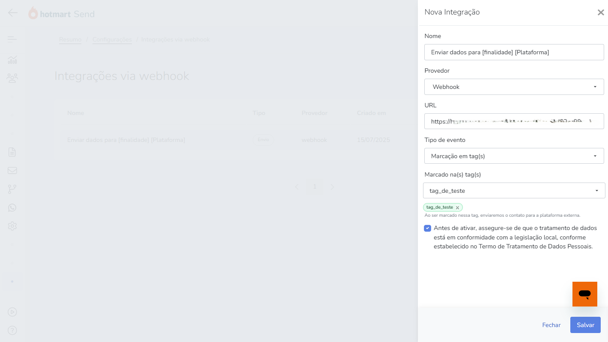The height and width of the screenshot is (342, 608).
Task: Open the document page sidebar icon
Action: point(12,152)
